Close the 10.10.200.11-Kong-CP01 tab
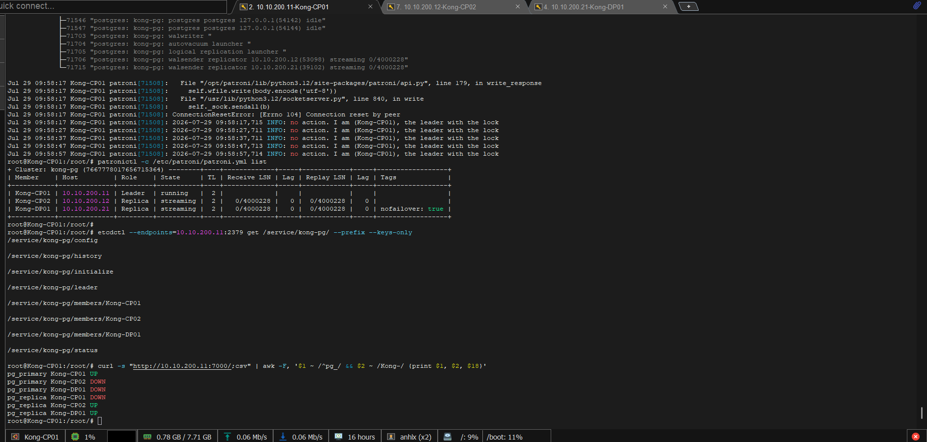The width and height of the screenshot is (927, 442). point(370,7)
